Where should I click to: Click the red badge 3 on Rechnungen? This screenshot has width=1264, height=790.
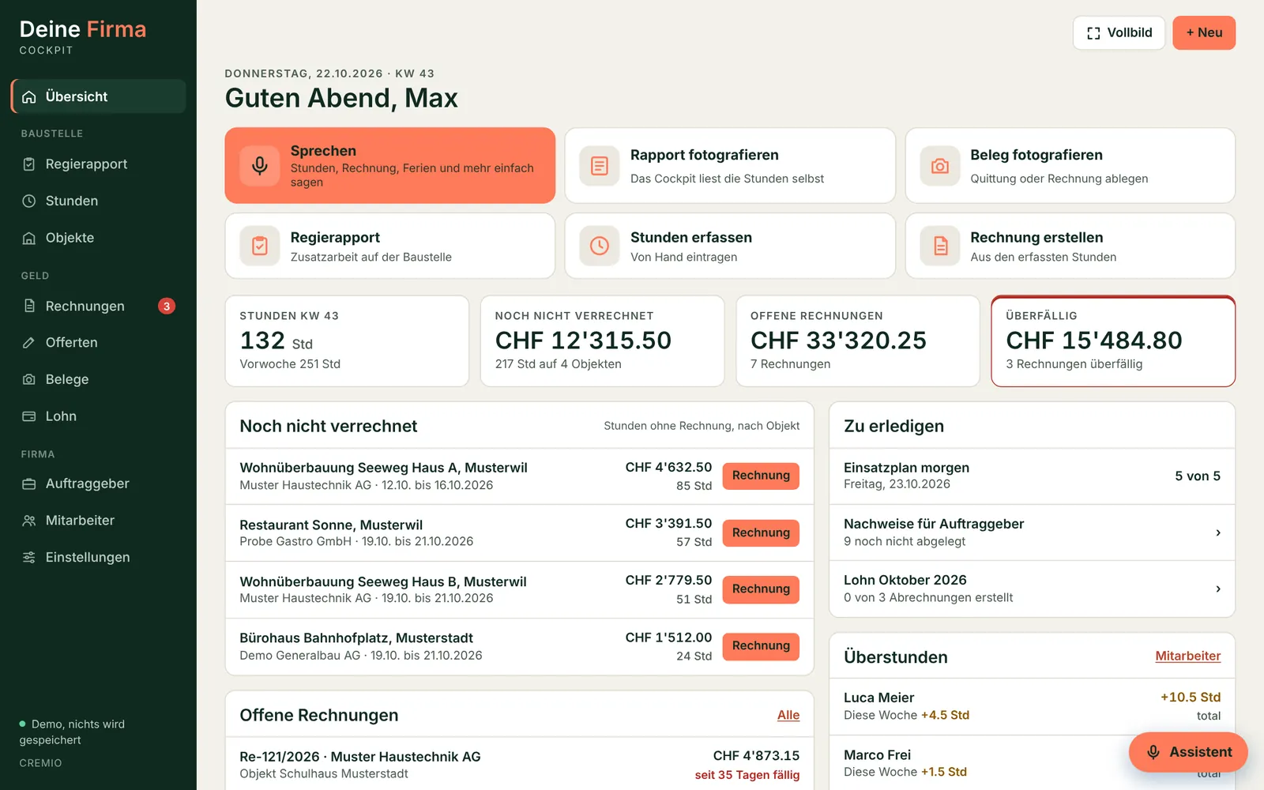click(167, 307)
